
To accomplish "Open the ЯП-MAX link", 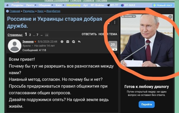I will tap(128, 5).
